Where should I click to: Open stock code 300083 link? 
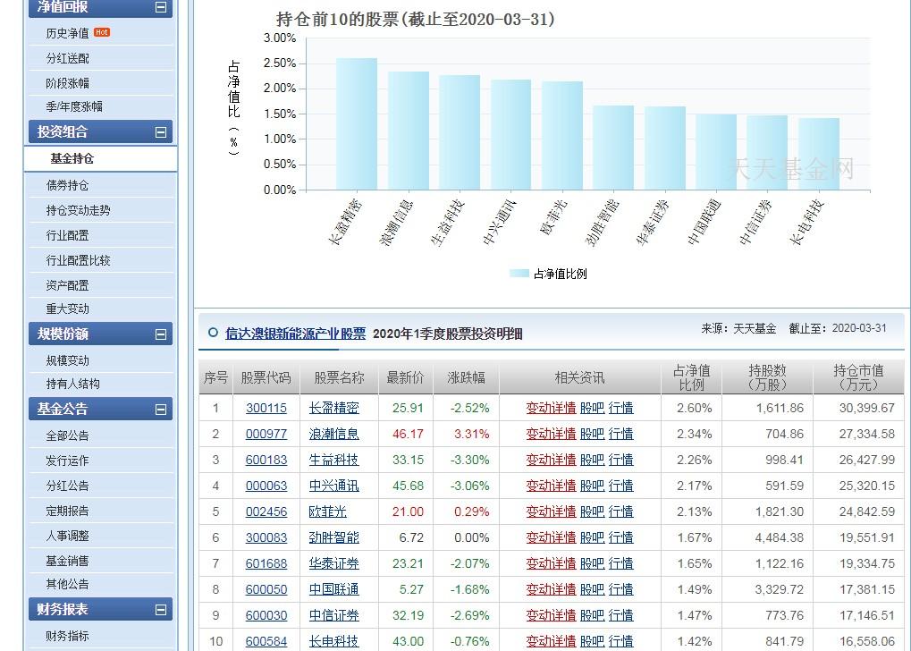tap(266, 538)
